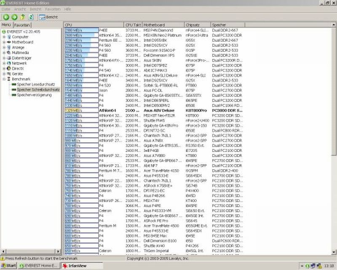Click the list scroll-down arrow
Image resolution: width=337 pixels, height=270 pixels.
334,252
